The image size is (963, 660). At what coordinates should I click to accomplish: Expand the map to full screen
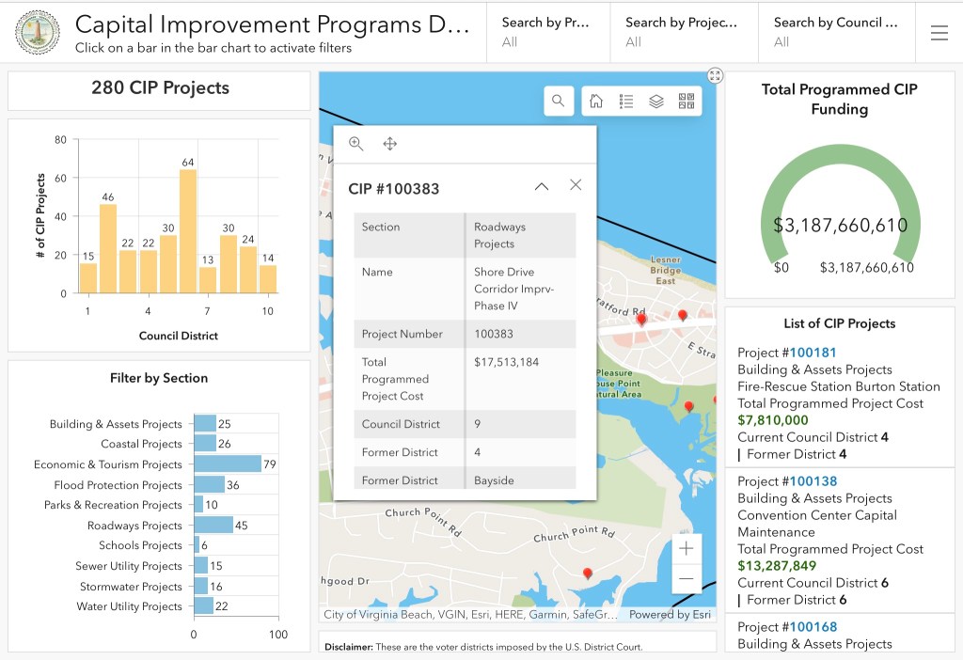(715, 76)
